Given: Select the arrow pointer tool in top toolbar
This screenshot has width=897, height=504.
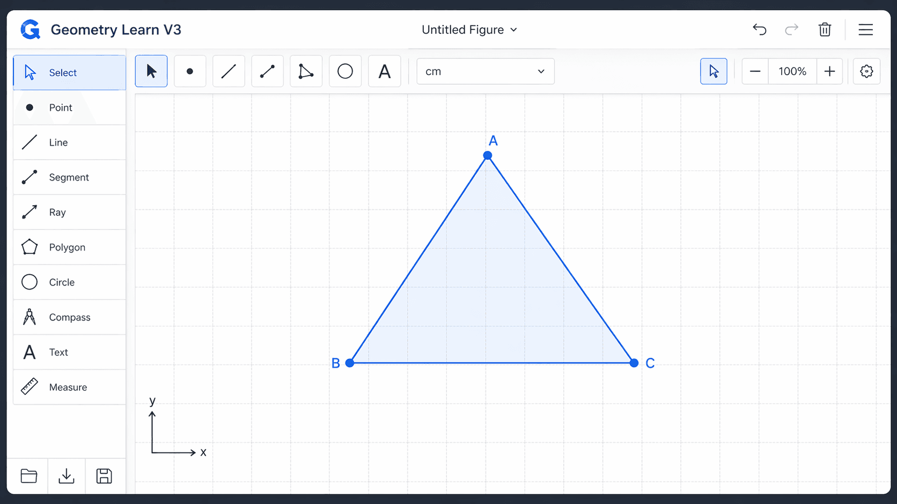Looking at the screenshot, I should pyautogui.click(x=151, y=71).
